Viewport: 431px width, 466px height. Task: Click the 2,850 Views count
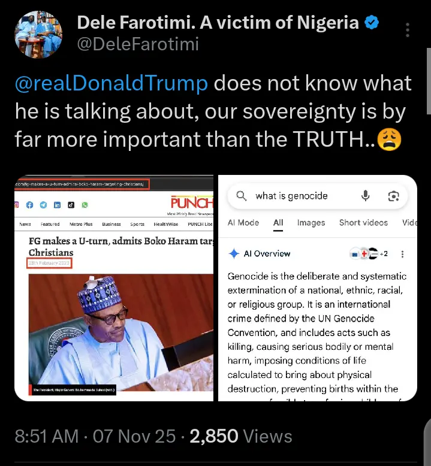coord(241,436)
